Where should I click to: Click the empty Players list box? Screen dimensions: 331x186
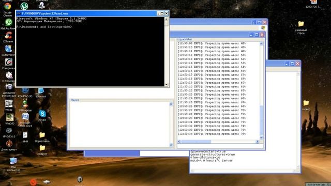pyautogui.click(x=119, y=125)
